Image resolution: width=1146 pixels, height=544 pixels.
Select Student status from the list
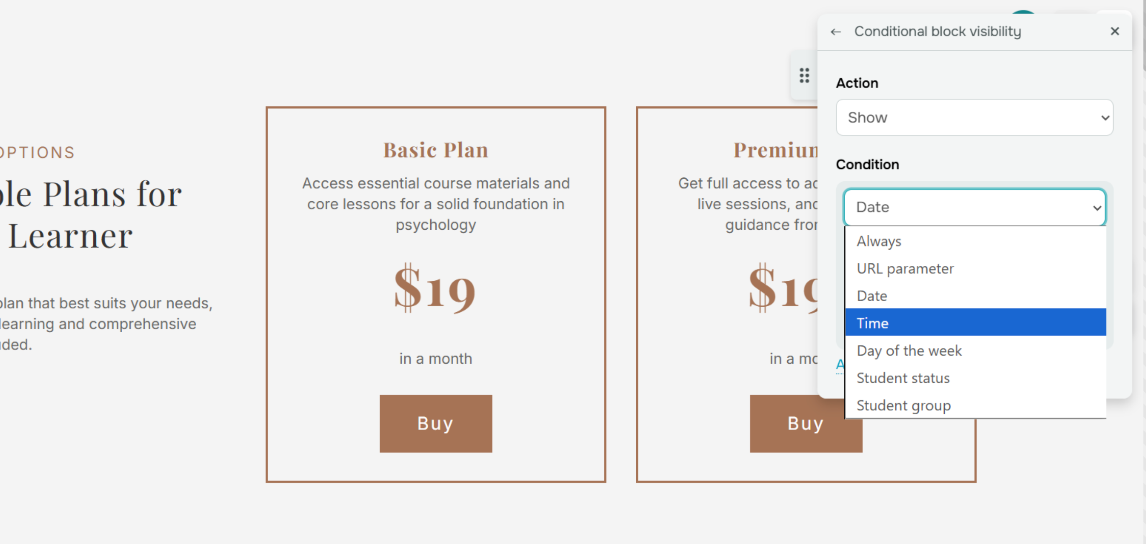click(903, 378)
